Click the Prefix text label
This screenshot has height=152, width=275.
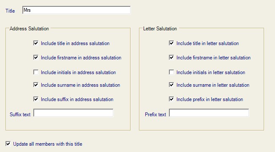pyautogui.click(x=155, y=115)
